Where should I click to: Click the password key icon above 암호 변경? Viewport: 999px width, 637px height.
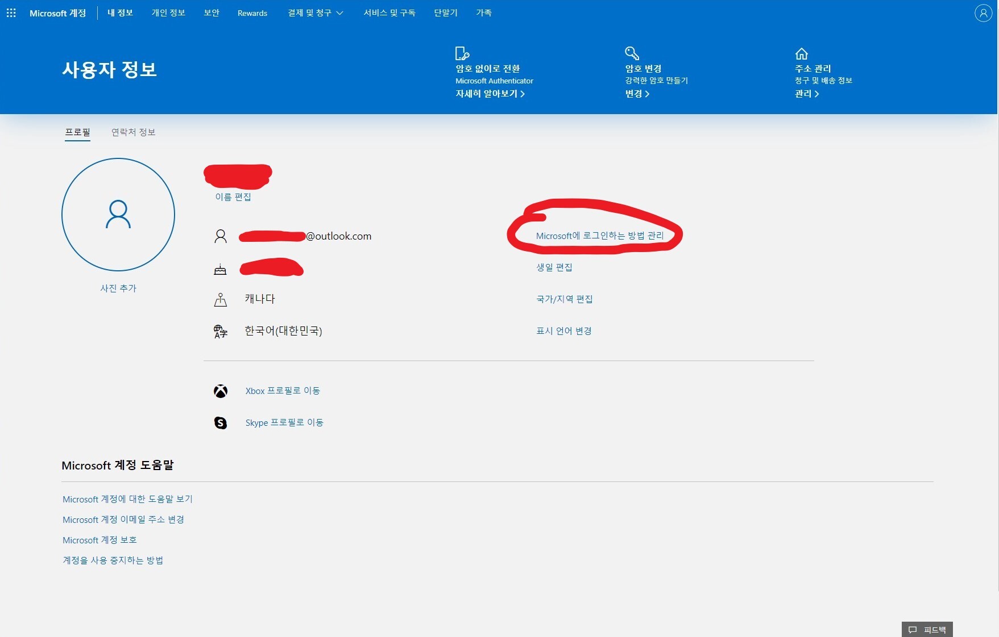[x=632, y=53]
